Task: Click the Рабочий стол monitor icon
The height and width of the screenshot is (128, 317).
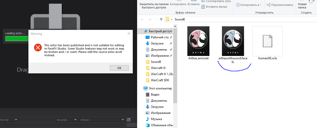Action: coord(148,37)
